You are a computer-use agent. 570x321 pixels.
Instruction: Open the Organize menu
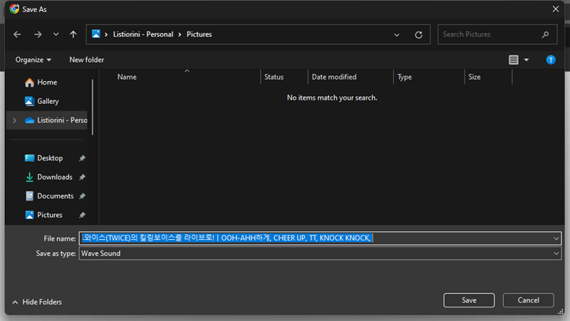[x=33, y=60]
